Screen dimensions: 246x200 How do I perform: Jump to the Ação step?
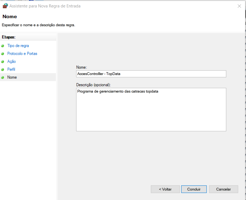11,62
